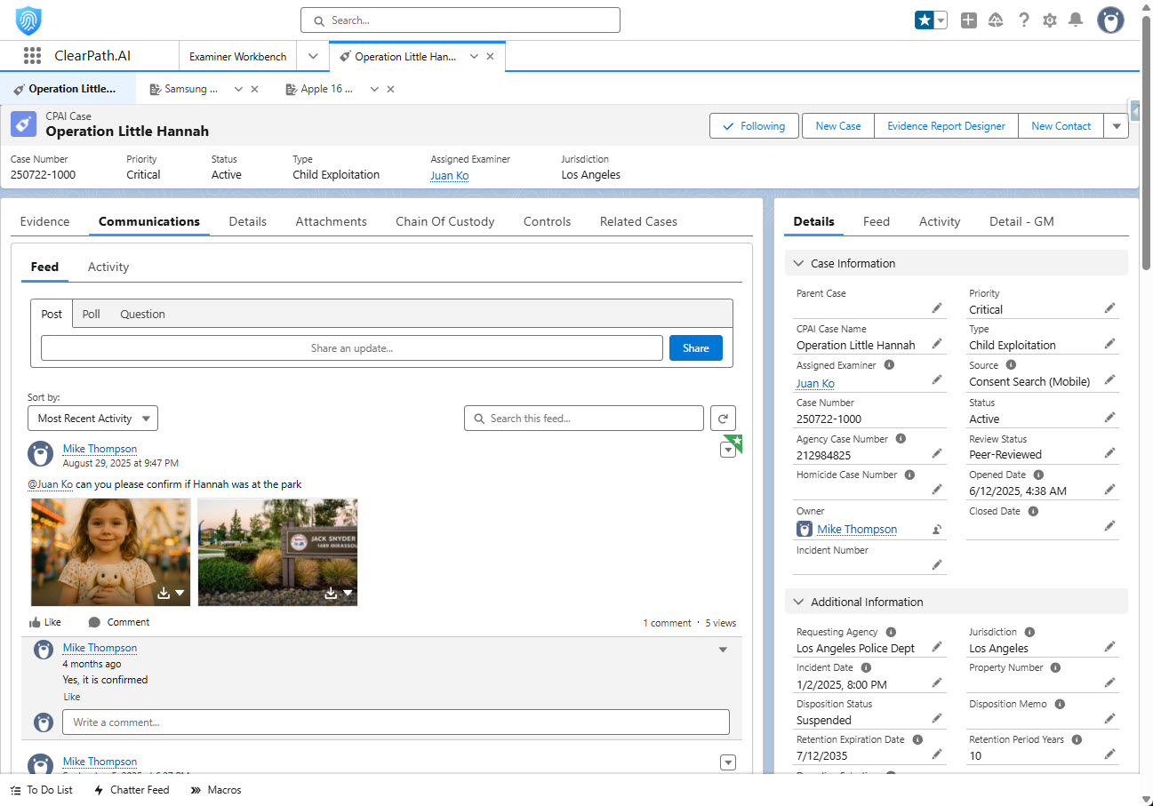Viewport: 1153px width, 806px height.
Task: Expand more actions dropdown beside New Contact
Action: [x=1117, y=126]
